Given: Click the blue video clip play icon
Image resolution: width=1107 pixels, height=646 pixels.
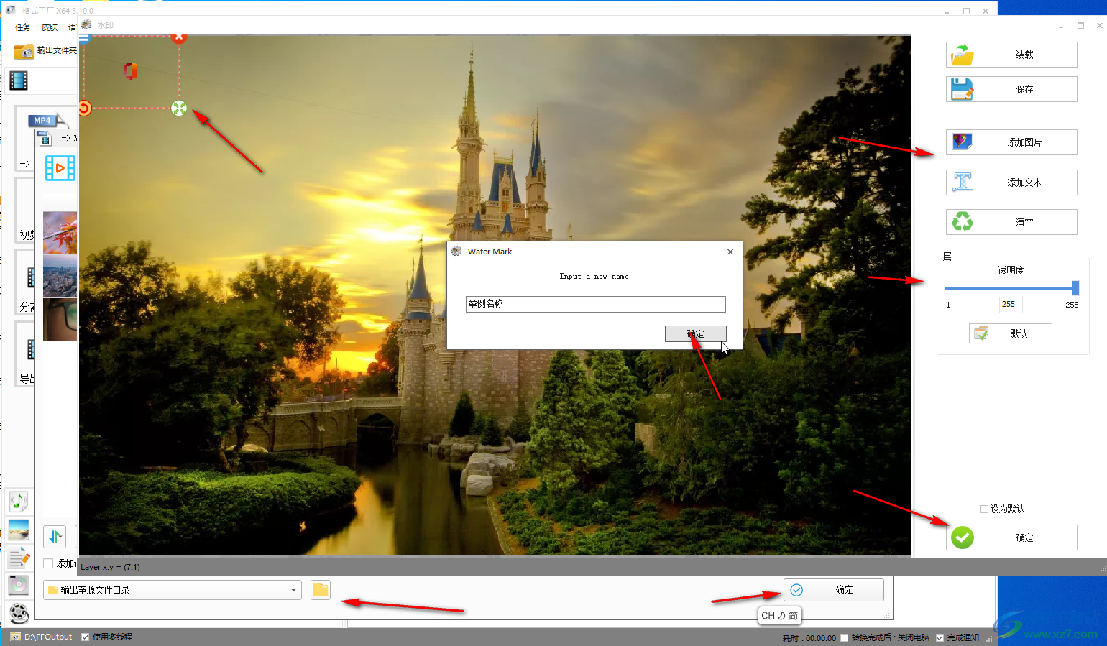Looking at the screenshot, I should point(60,168).
